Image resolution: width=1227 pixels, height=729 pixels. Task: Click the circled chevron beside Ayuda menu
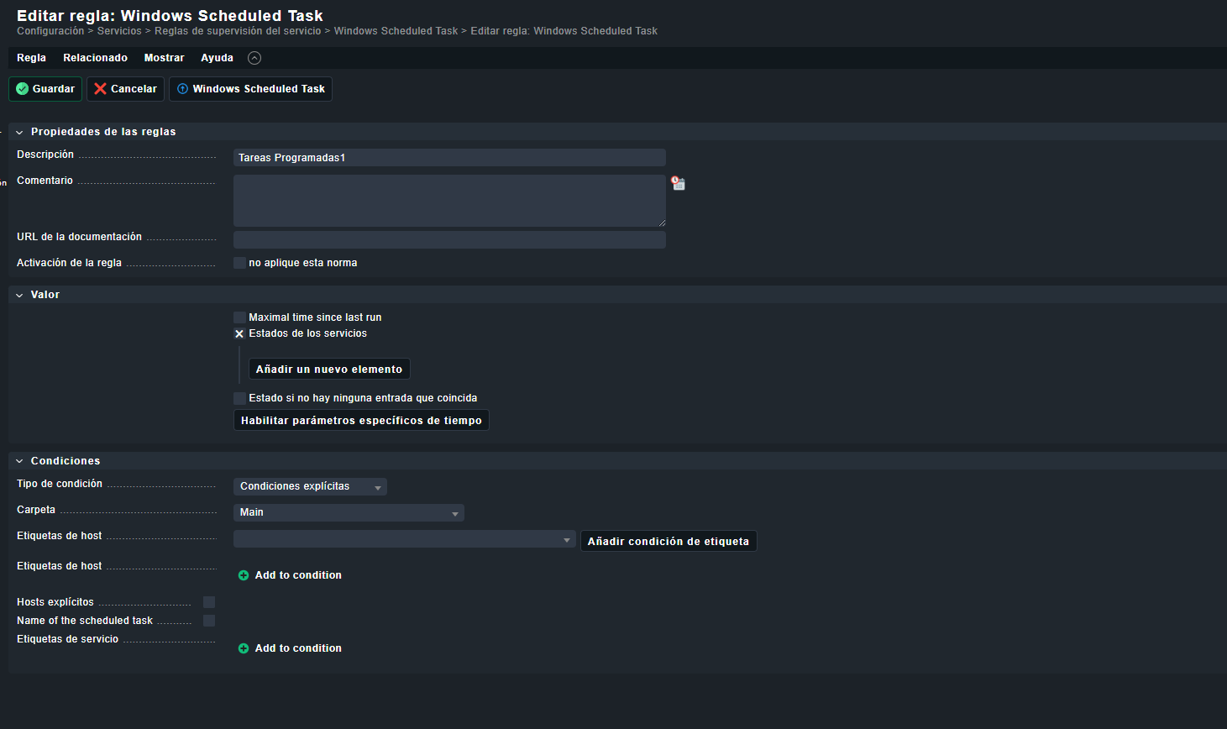coord(254,57)
